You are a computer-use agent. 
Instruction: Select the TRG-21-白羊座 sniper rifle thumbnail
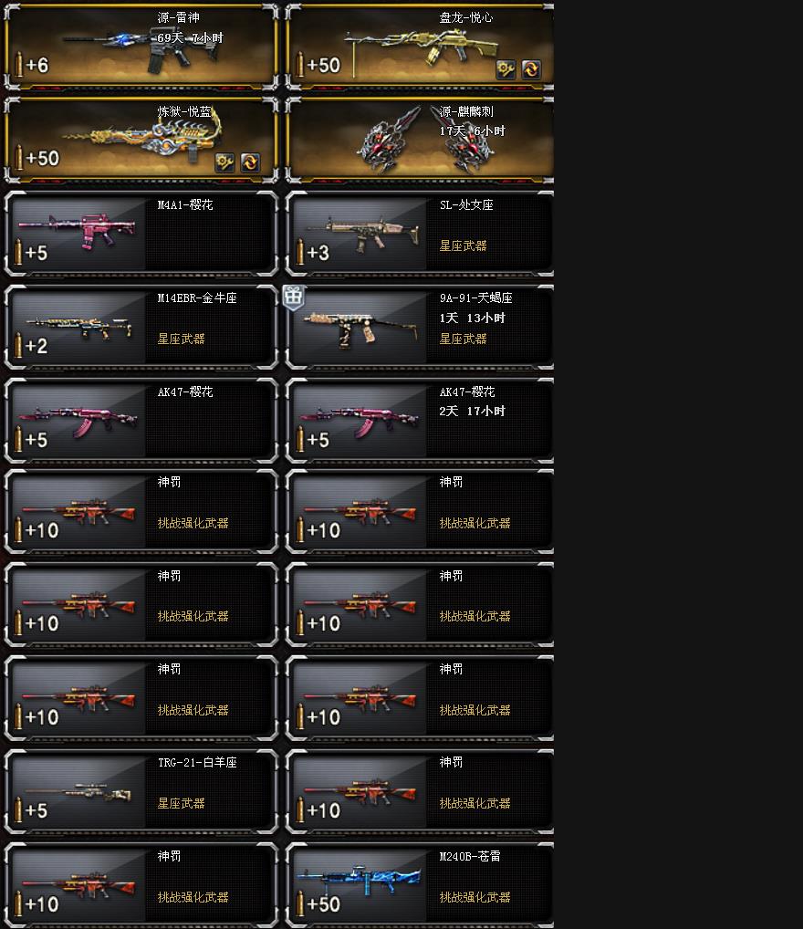[x=78, y=791]
